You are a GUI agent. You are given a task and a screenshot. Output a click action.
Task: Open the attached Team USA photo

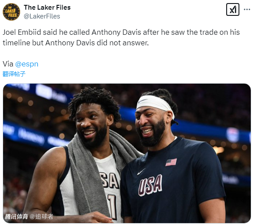[126, 153]
